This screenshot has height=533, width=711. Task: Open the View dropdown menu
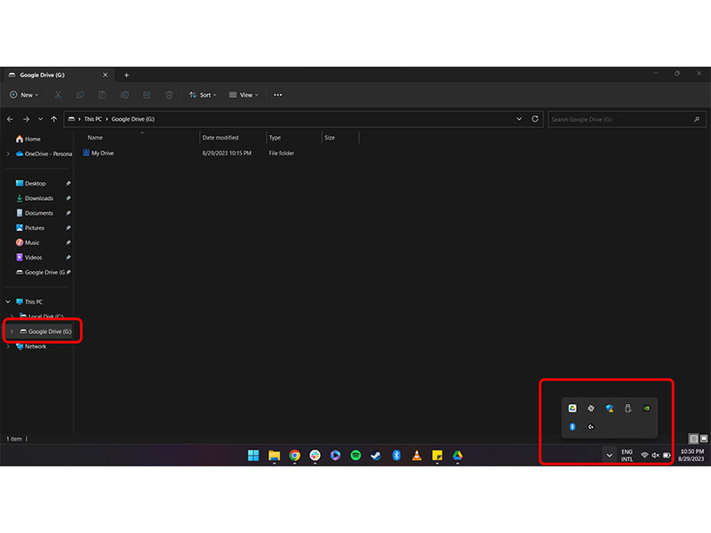click(243, 95)
